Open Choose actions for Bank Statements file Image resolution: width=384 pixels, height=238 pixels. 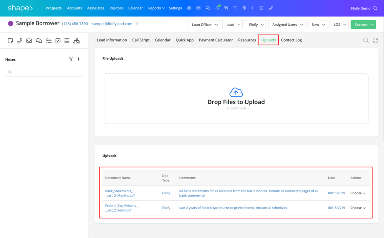click(x=358, y=193)
